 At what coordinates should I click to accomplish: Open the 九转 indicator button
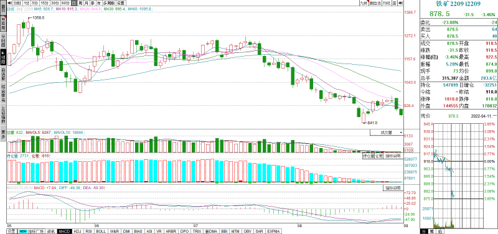coord(364,3)
